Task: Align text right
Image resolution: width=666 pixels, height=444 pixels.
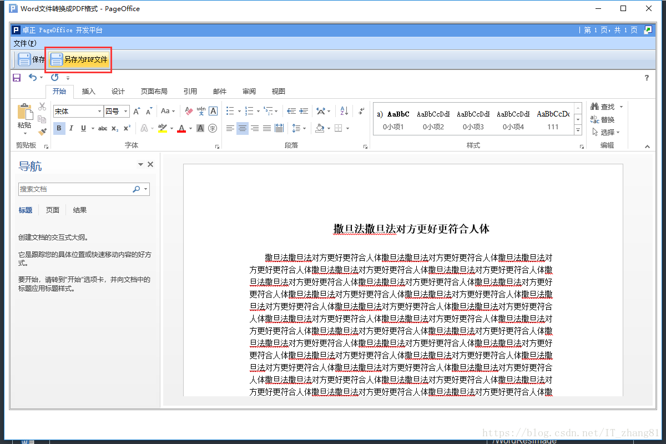Action: [255, 128]
